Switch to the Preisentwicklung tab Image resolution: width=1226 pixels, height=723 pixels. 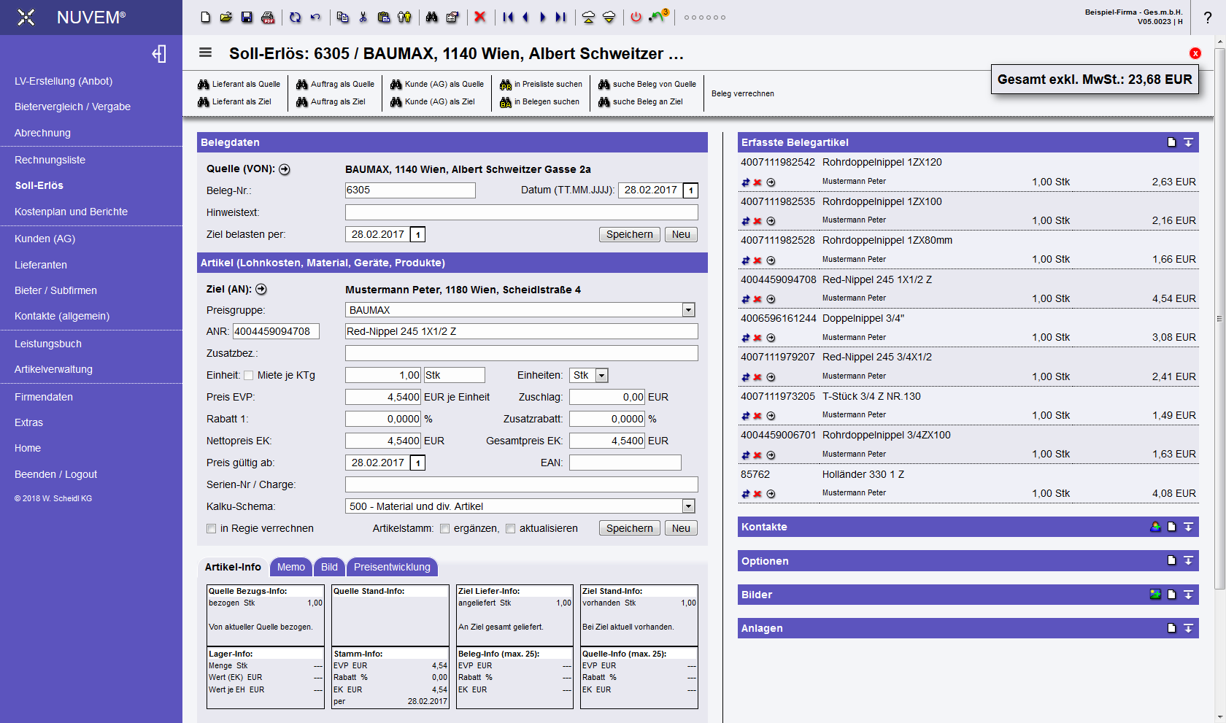(392, 567)
